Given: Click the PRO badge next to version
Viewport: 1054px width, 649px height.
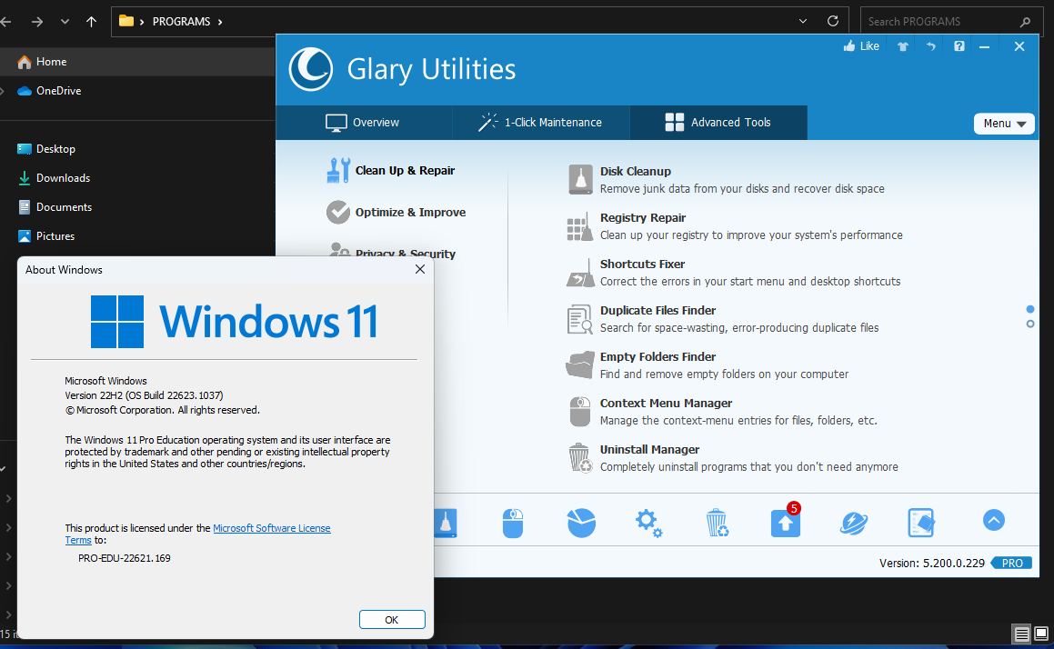Looking at the screenshot, I should (1011, 563).
